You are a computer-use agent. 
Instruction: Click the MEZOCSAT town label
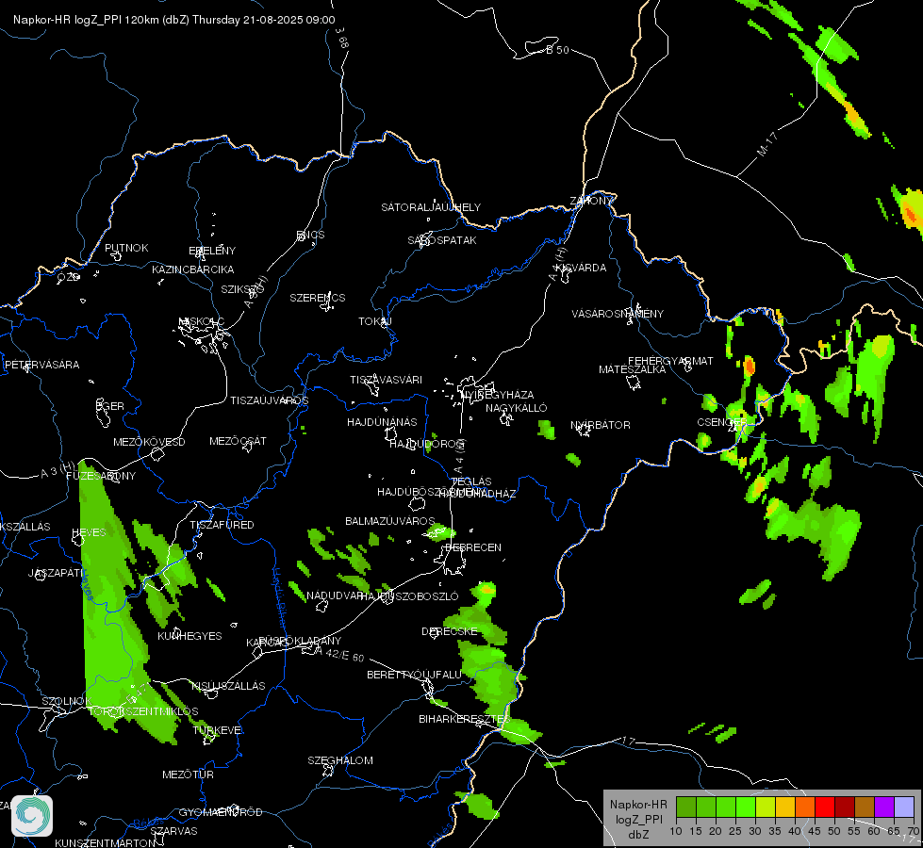[238, 441]
